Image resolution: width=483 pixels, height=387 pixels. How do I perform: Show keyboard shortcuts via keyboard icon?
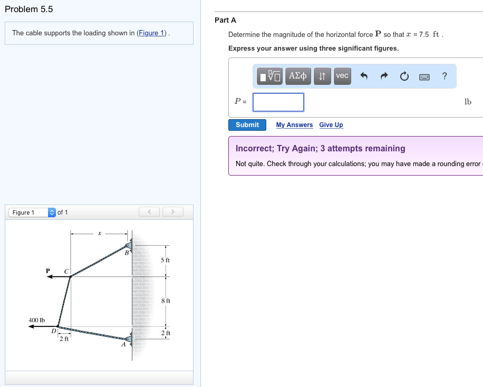(425, 77)
